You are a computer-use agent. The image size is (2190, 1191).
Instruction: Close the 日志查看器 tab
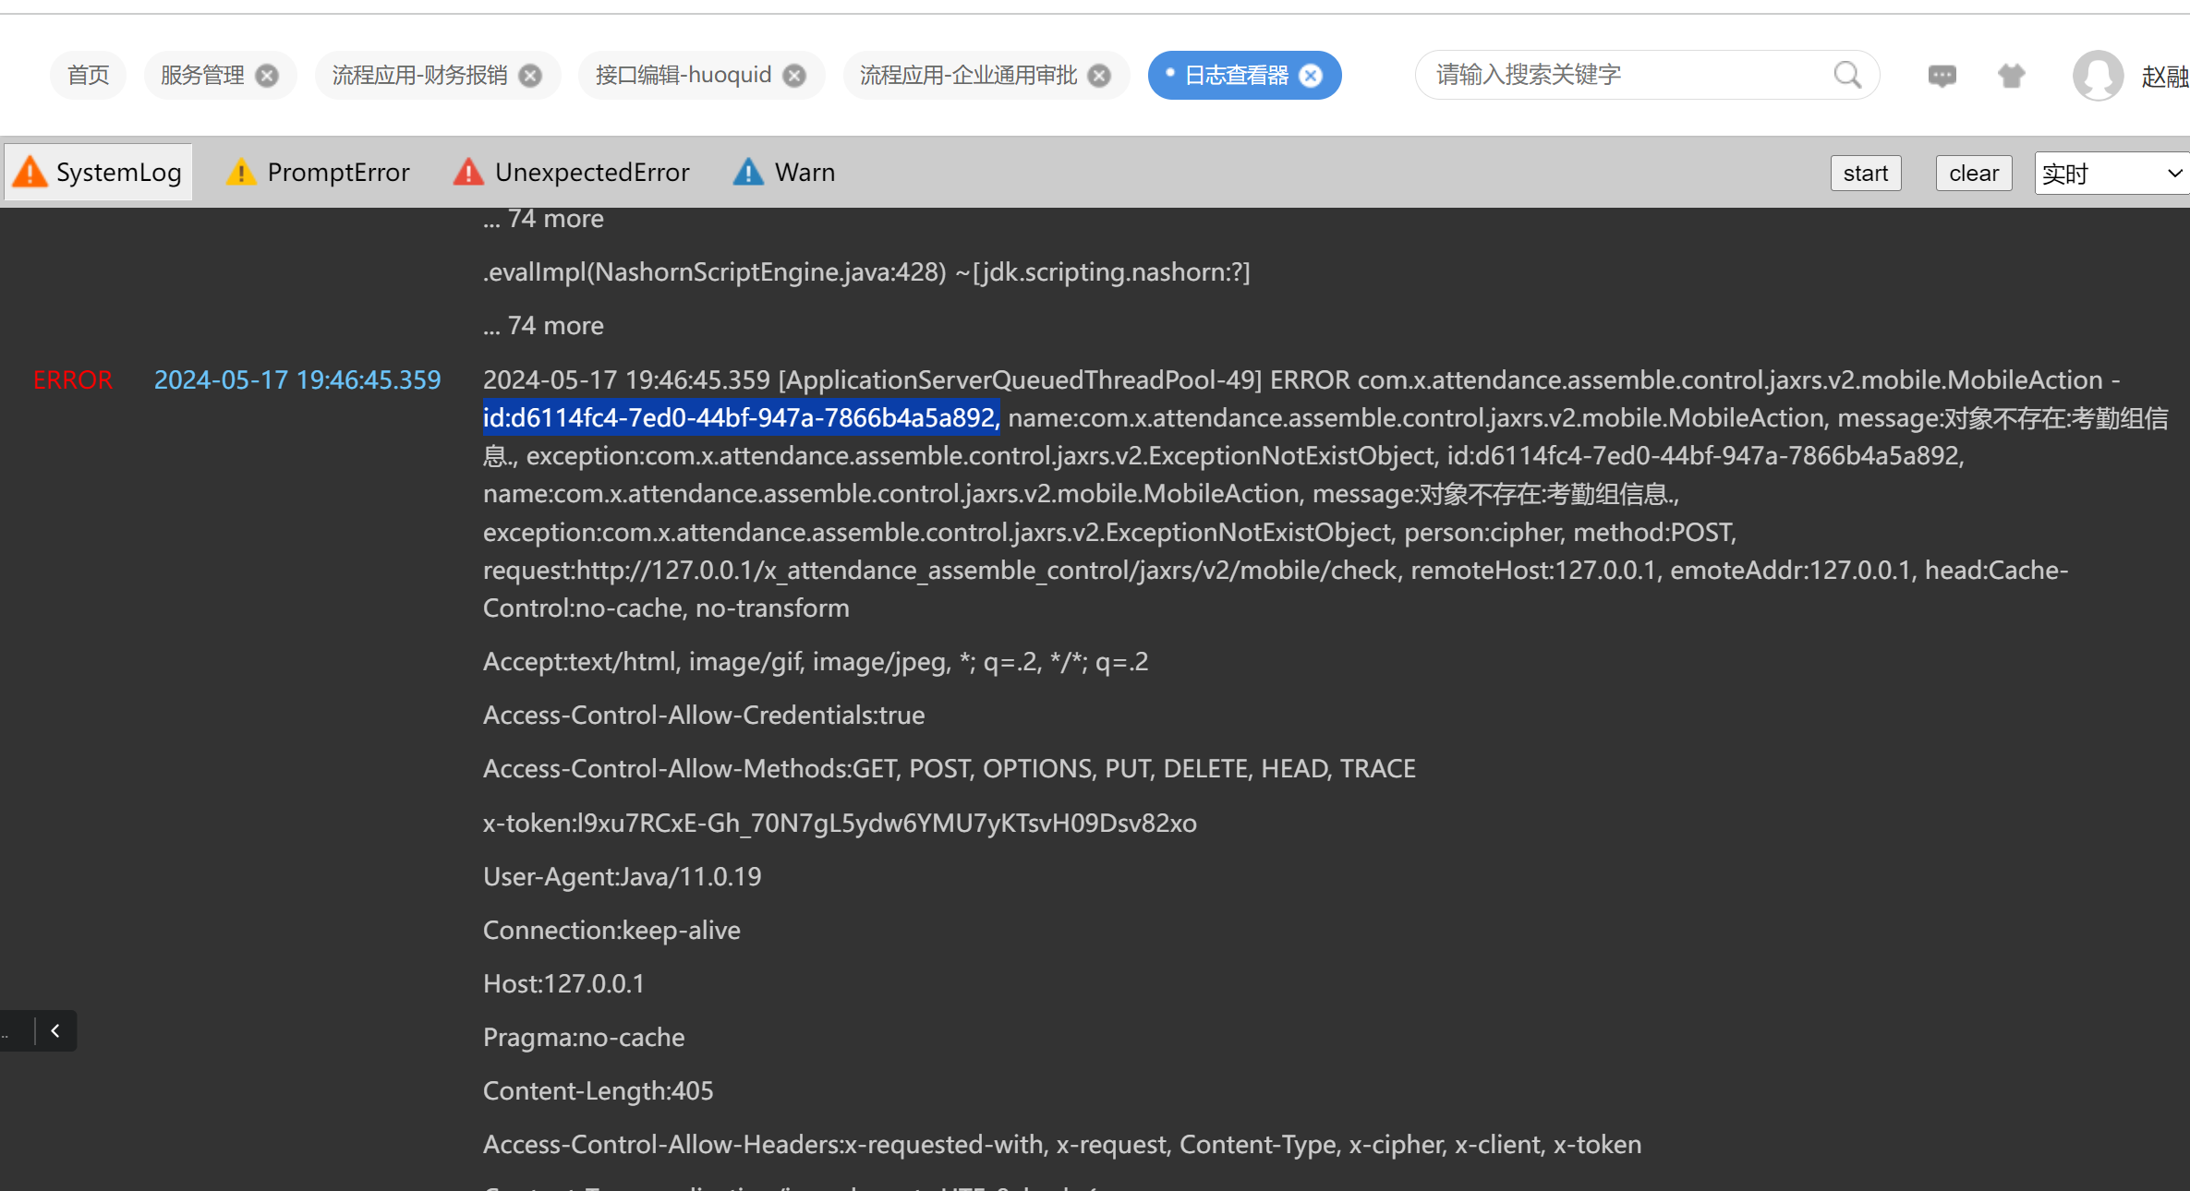coord(1311,76)
